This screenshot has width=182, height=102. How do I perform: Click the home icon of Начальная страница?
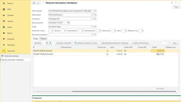coord(2,56)
